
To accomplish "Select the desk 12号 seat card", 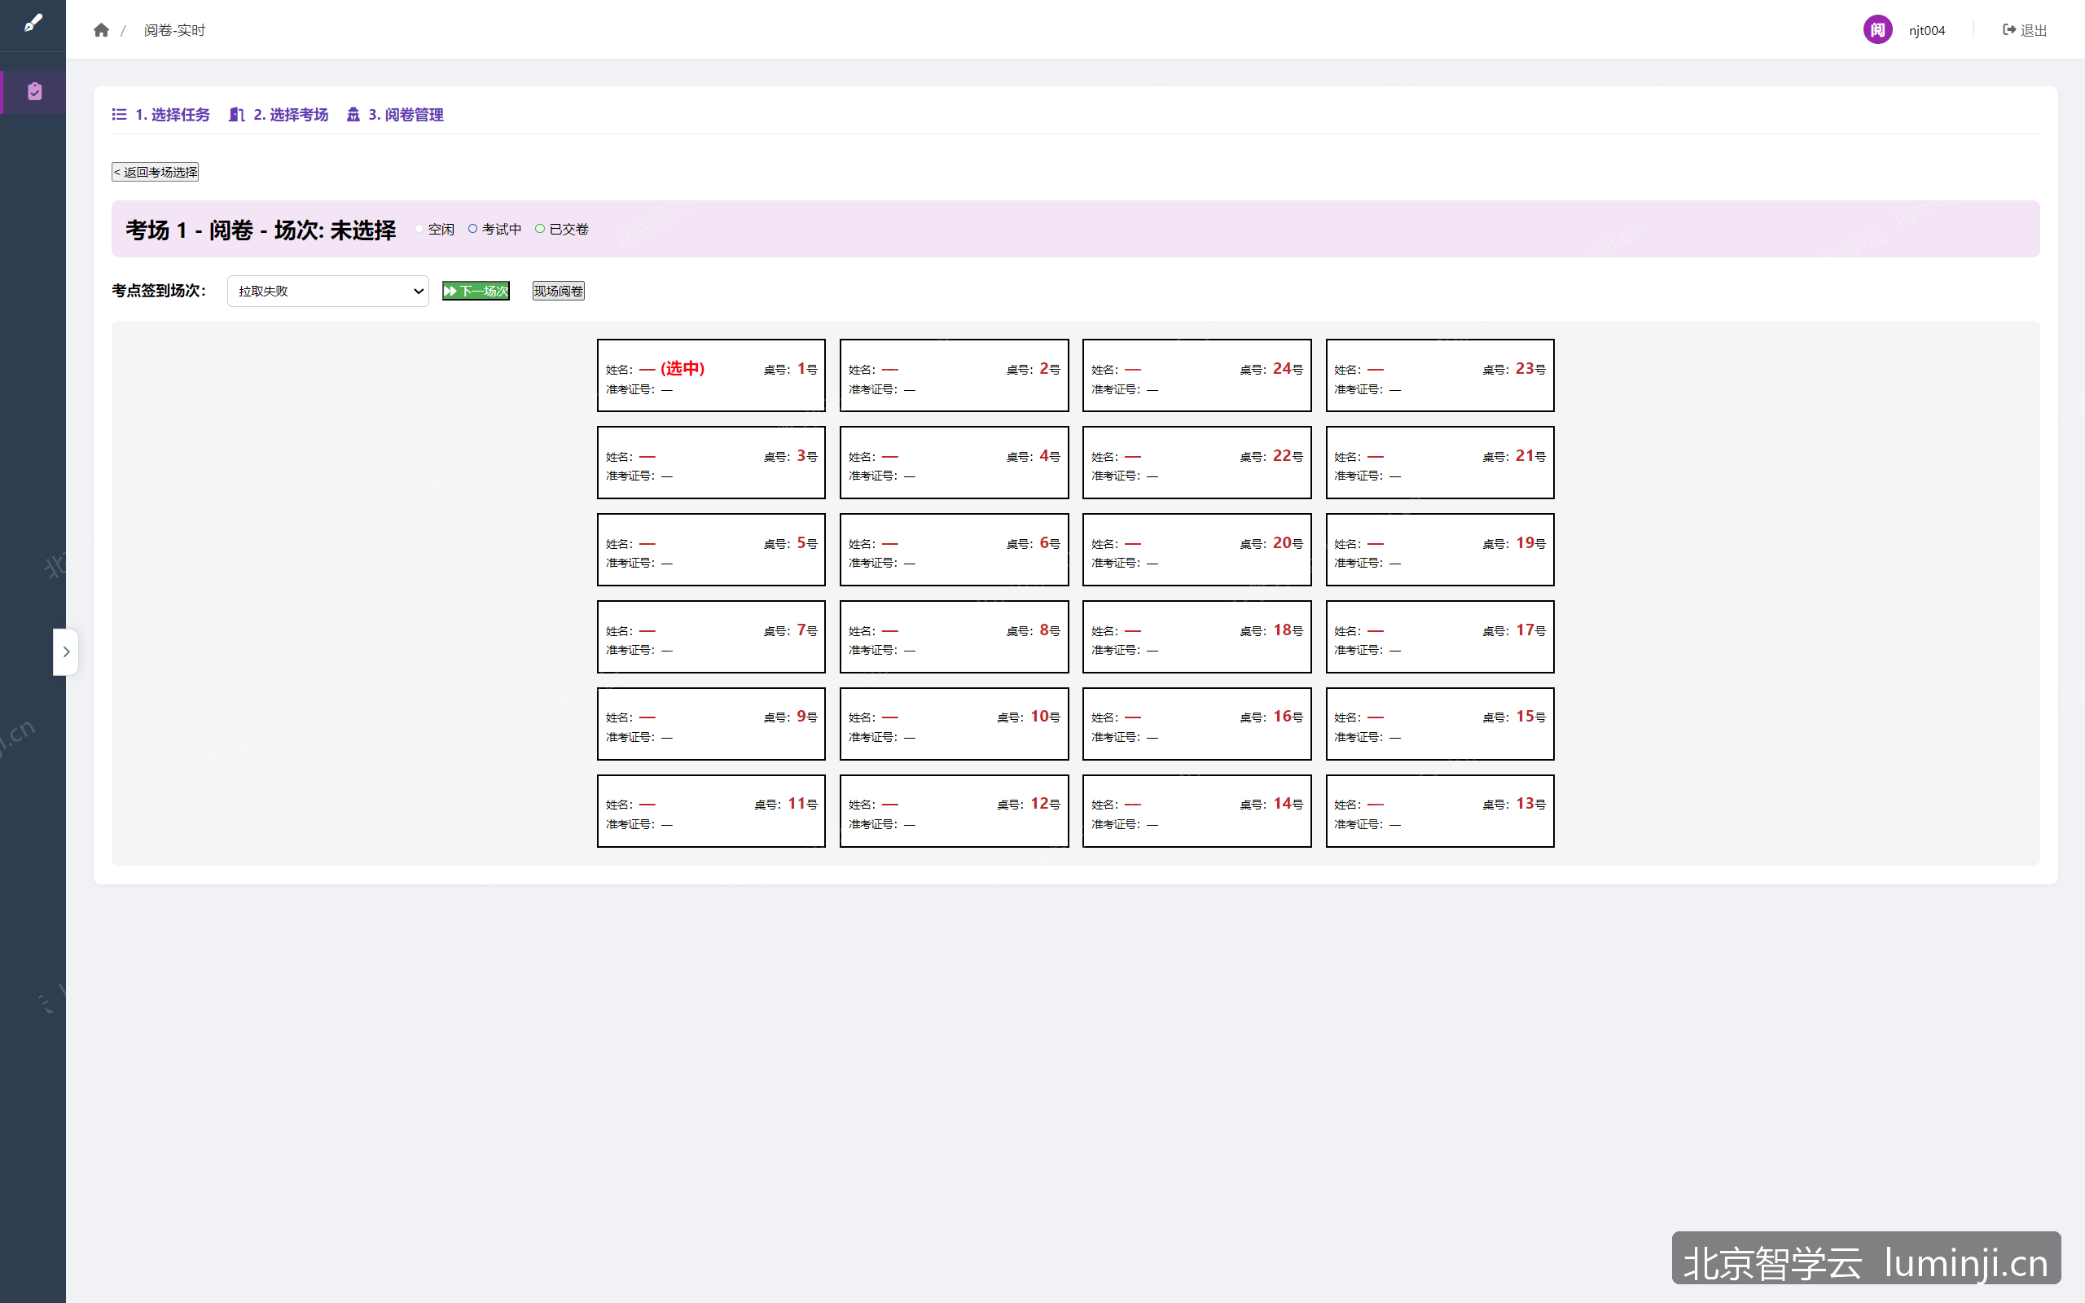I will click(954, 811).
